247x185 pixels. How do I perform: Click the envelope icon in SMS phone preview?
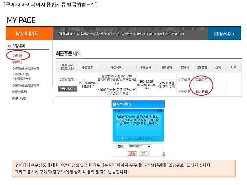point(156,111)
